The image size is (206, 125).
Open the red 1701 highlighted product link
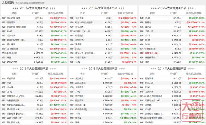pos(149,53)
